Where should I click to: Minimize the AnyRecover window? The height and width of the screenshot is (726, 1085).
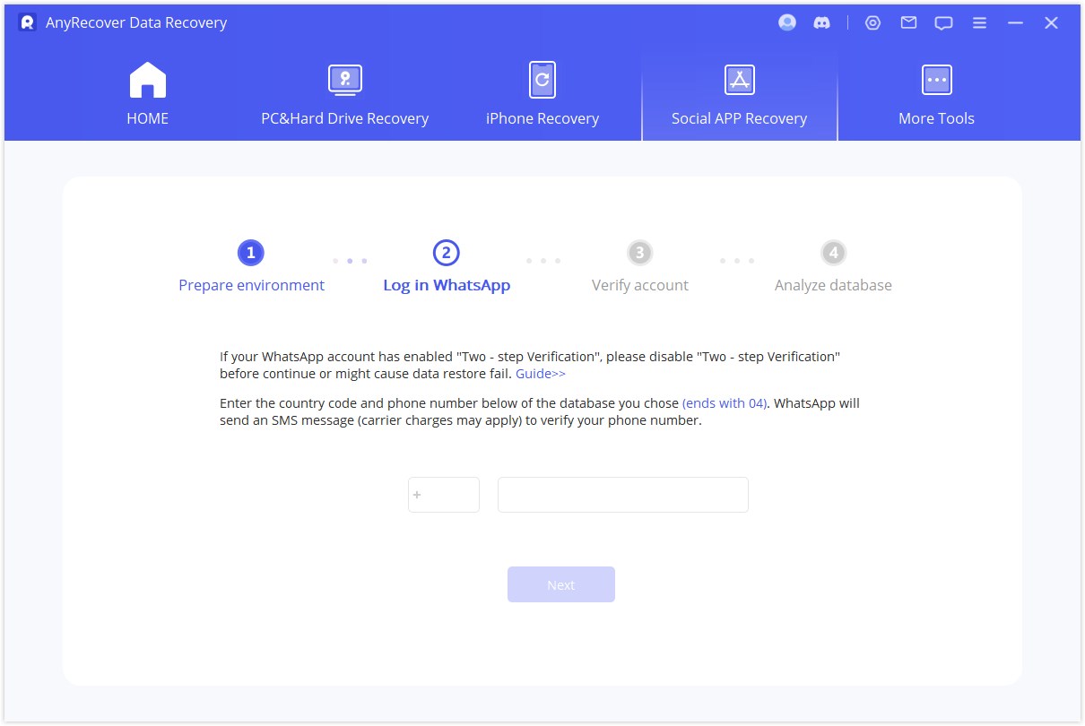1015,23
